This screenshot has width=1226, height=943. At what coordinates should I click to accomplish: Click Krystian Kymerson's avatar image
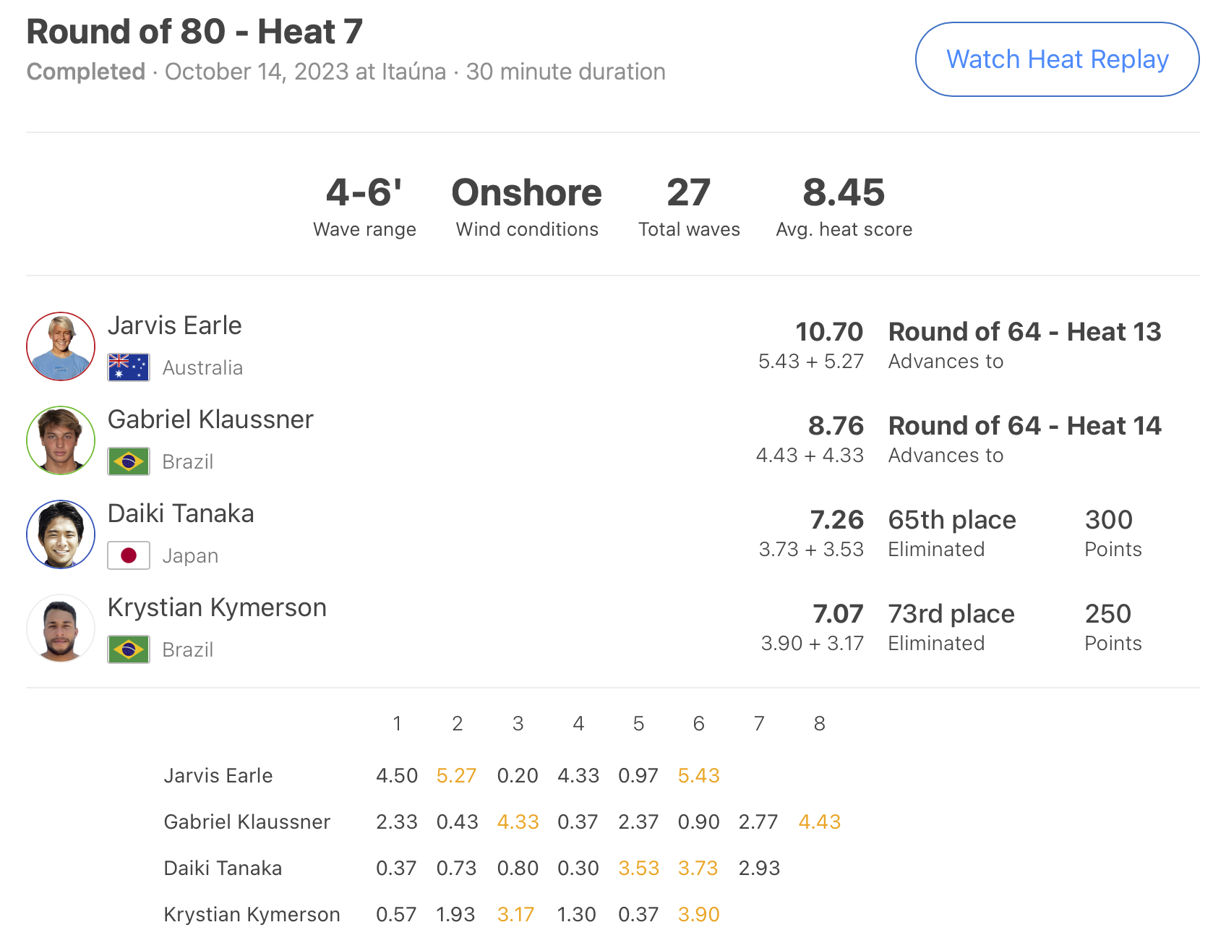point(61,628)
